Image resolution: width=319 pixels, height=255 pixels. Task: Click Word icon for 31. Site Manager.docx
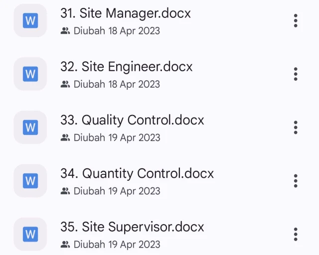click(x=30, y=21)
